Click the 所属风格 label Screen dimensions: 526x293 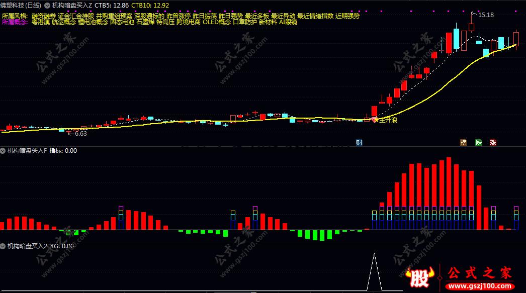(15, 16)
